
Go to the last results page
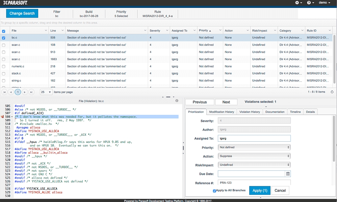click(x=31, y=92)
